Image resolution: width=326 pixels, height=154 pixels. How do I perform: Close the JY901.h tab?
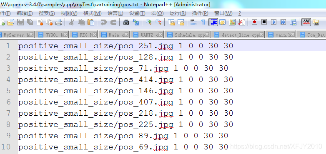coord(65,35)
